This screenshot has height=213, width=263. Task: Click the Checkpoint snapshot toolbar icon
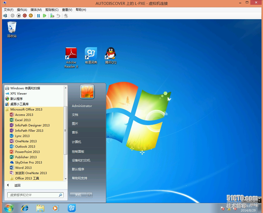coord(52,16)
